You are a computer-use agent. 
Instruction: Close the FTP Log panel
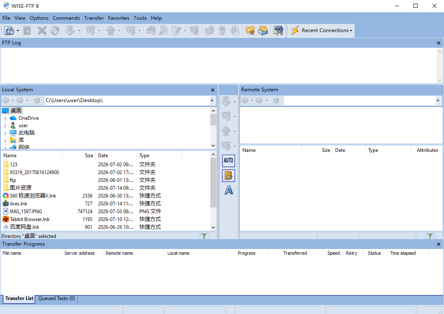point(439,43)
